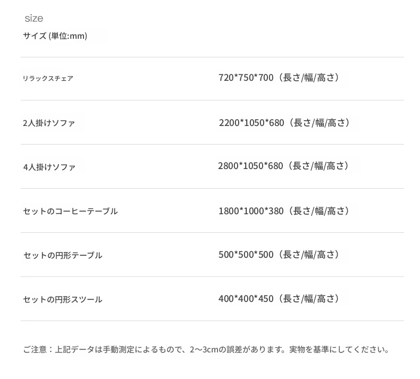Select the セットのコーヒーテーブル row label
The image size is (420, 379).
tap(70, 212)
